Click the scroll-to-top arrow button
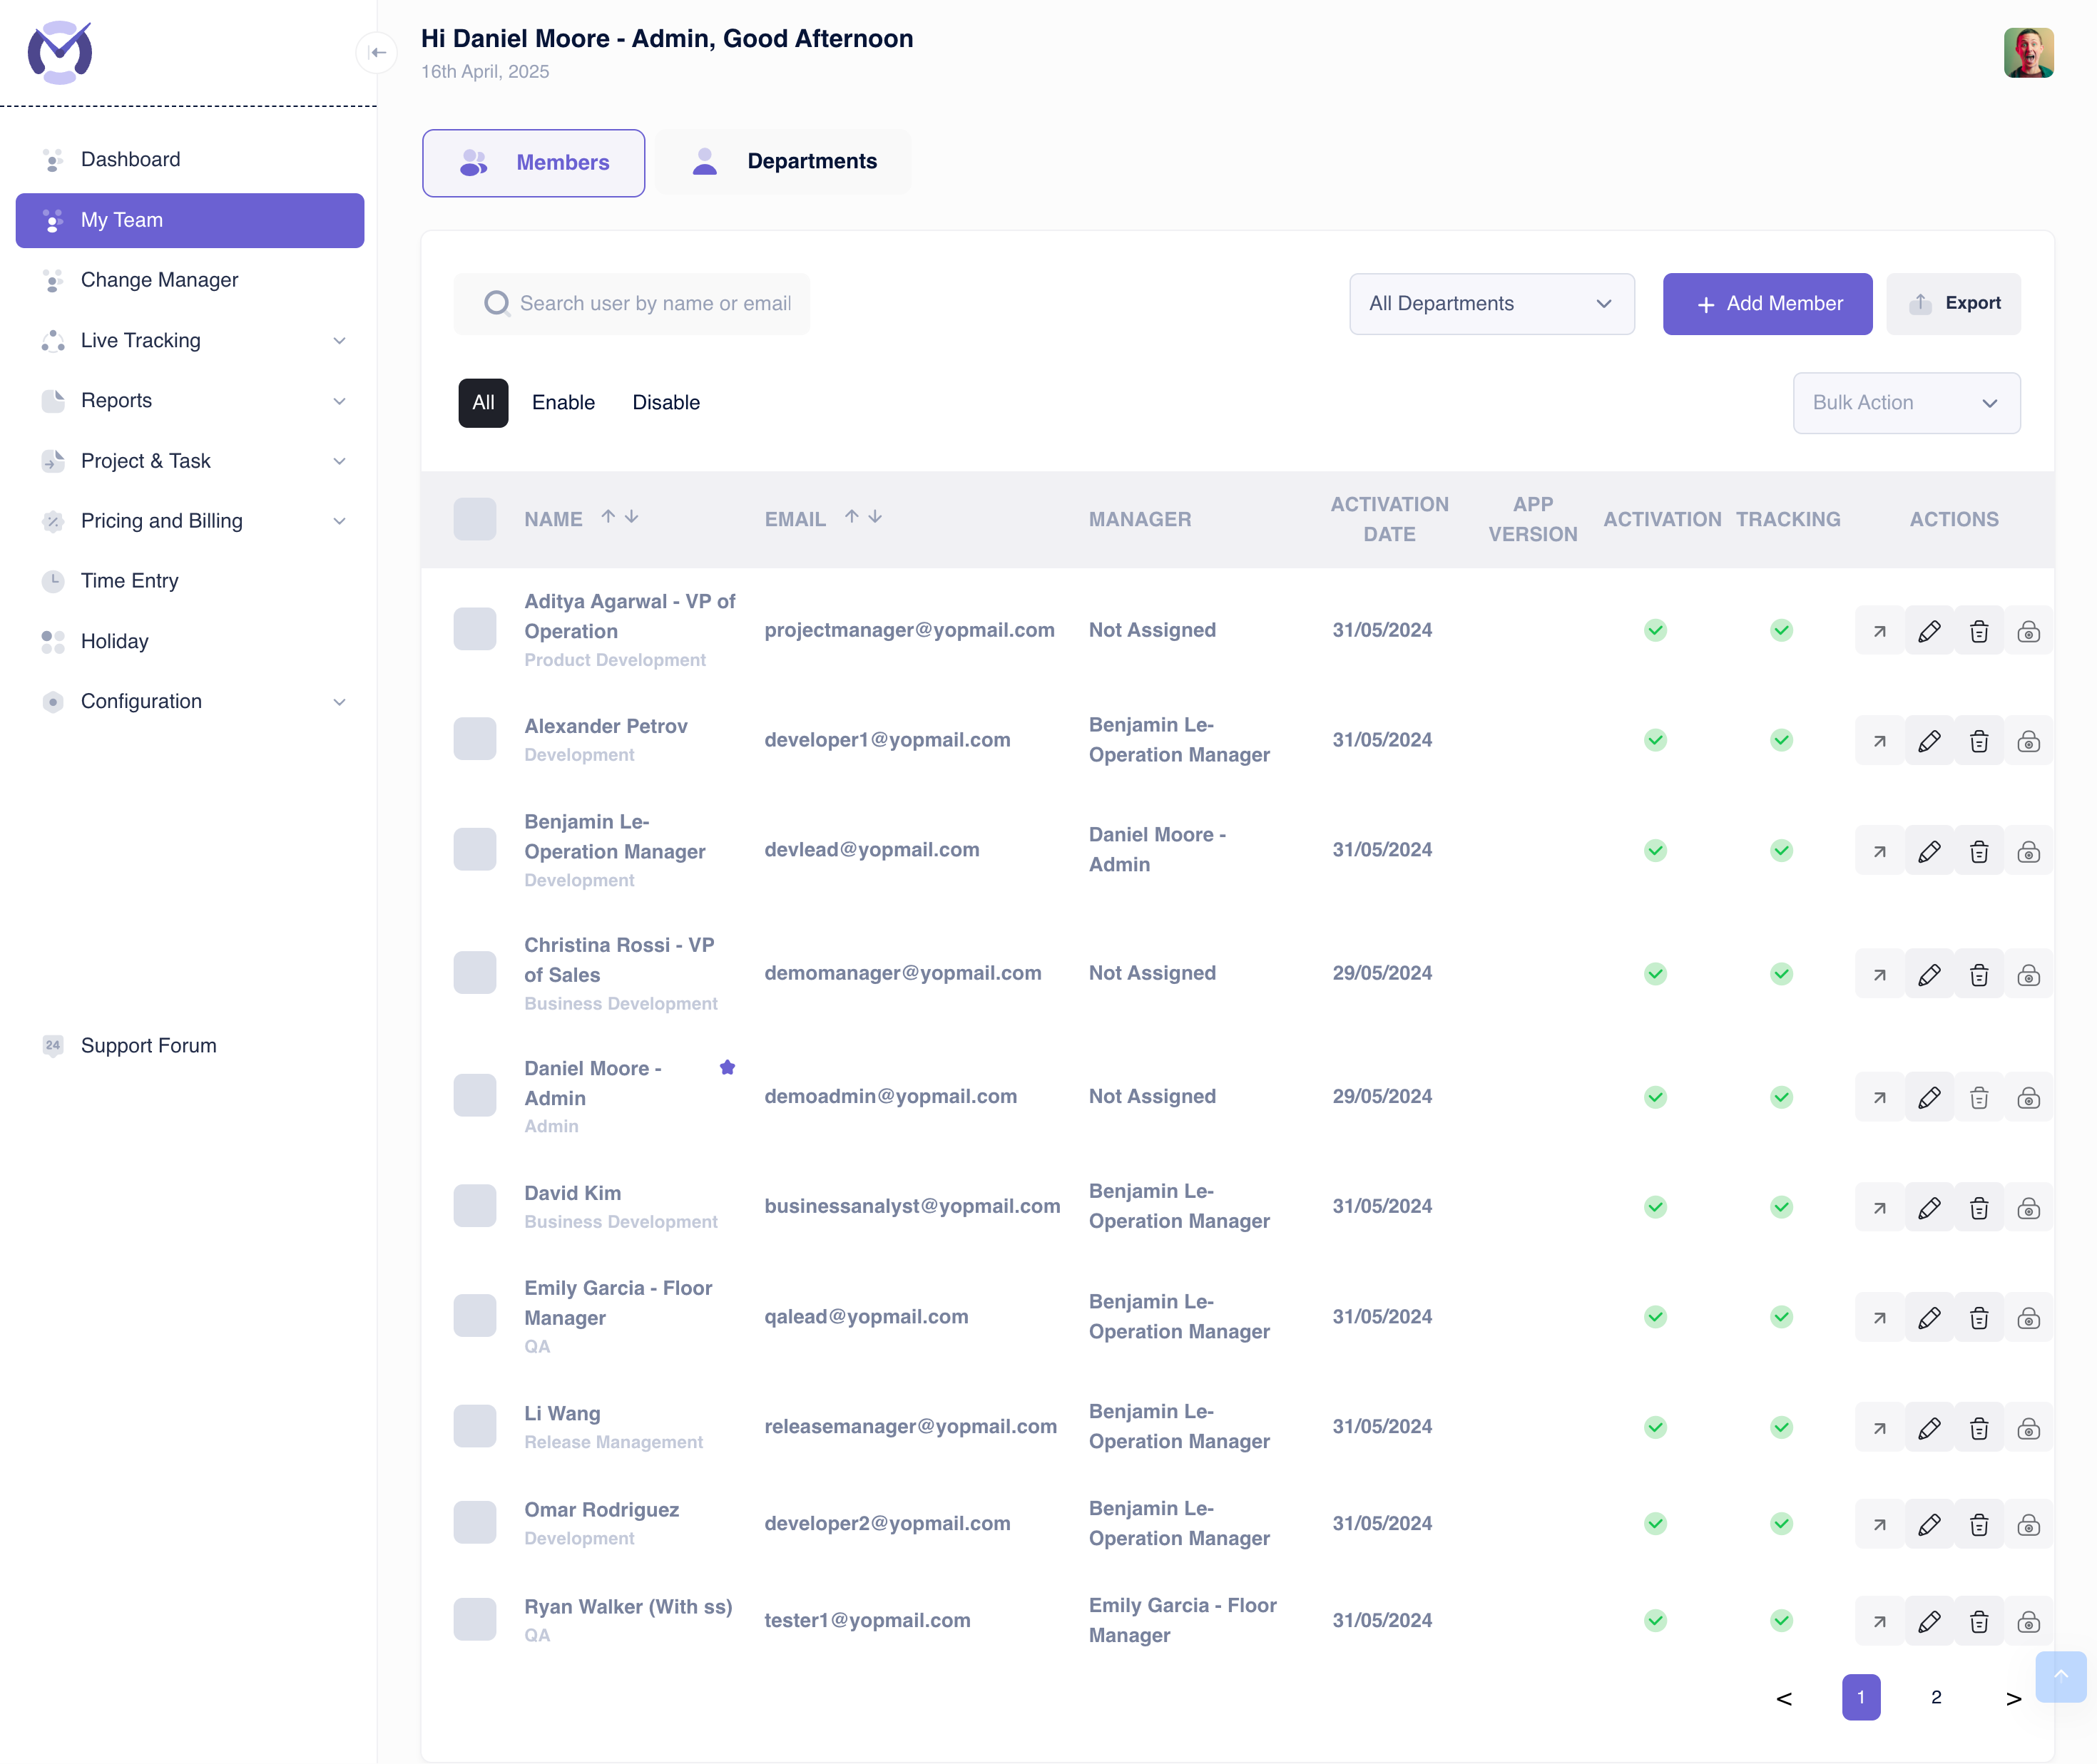Viewport: 2097px width, 1764px height. click(x=2060, y=1676)
